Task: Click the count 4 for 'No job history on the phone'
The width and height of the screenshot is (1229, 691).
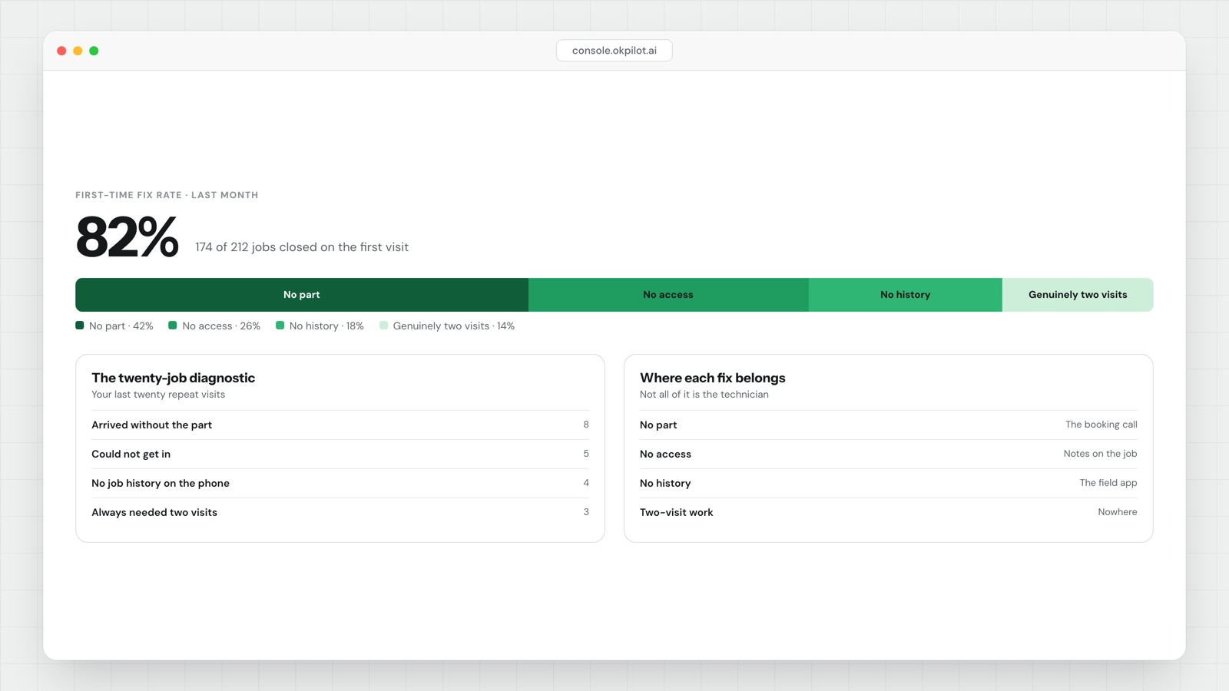Action: tap(586, 483)
